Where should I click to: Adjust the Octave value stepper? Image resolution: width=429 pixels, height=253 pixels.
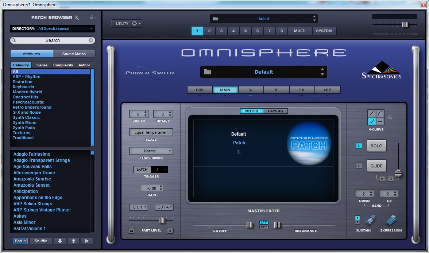(170, 114)
